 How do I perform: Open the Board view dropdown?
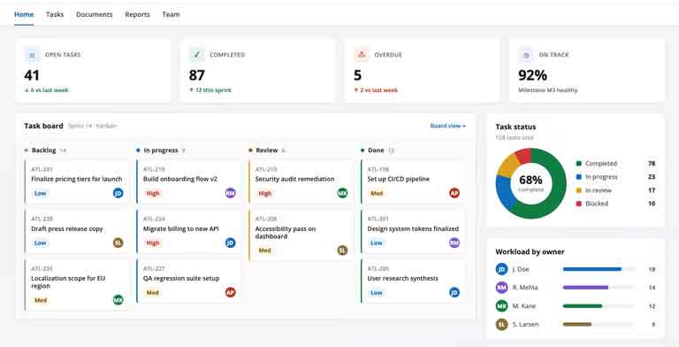tap(447, 126)
